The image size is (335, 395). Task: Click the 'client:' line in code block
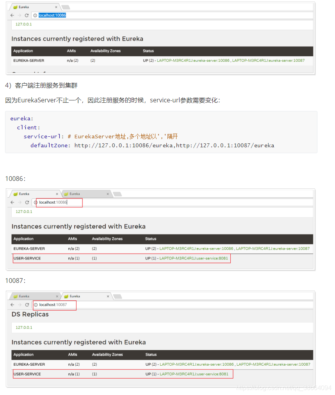coord(29,128)
